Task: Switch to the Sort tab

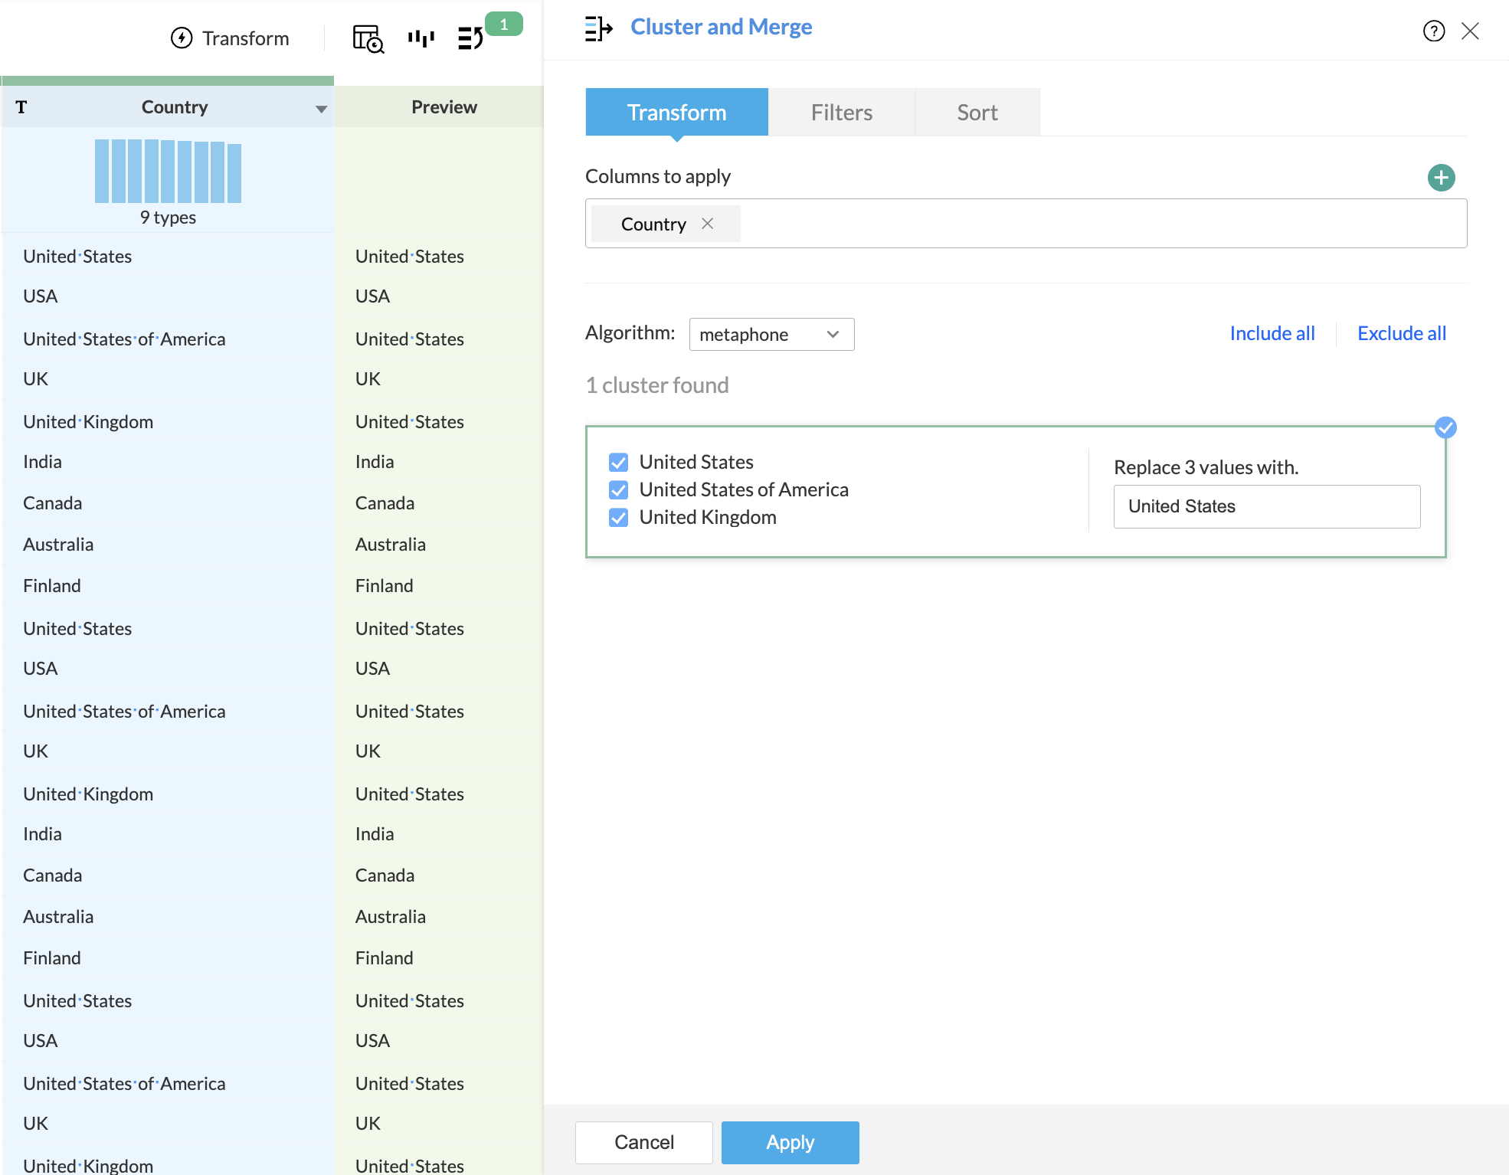Action: (977, 113)
